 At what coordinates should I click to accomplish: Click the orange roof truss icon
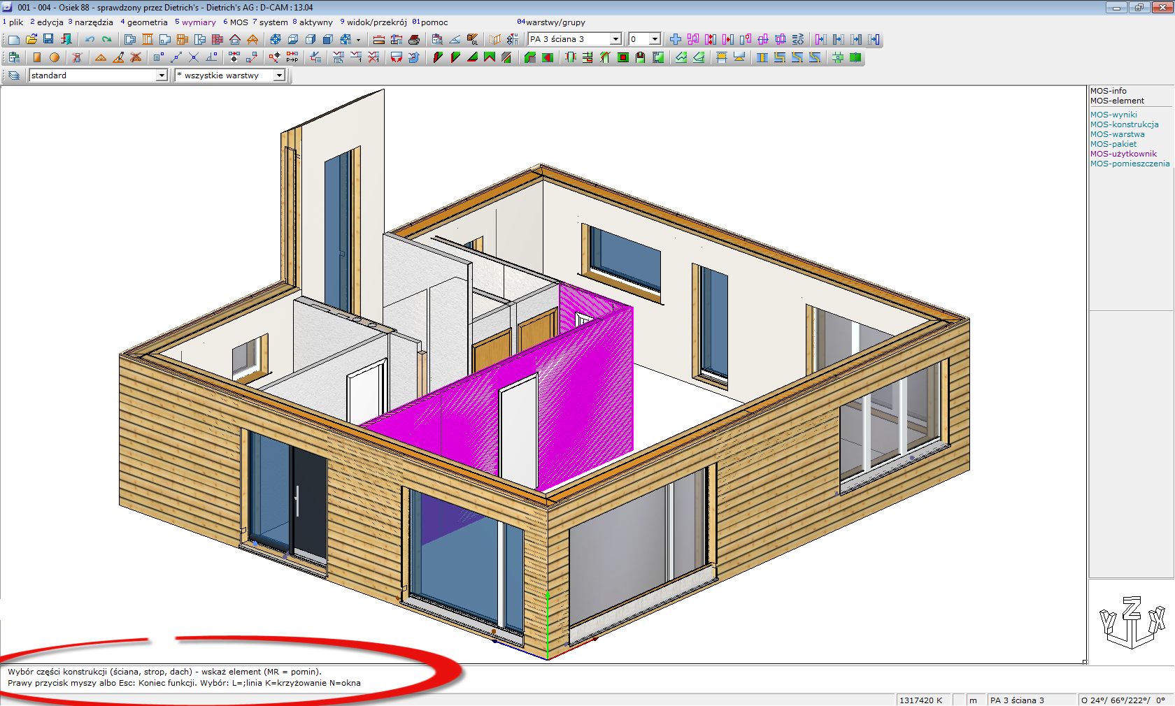252,40
